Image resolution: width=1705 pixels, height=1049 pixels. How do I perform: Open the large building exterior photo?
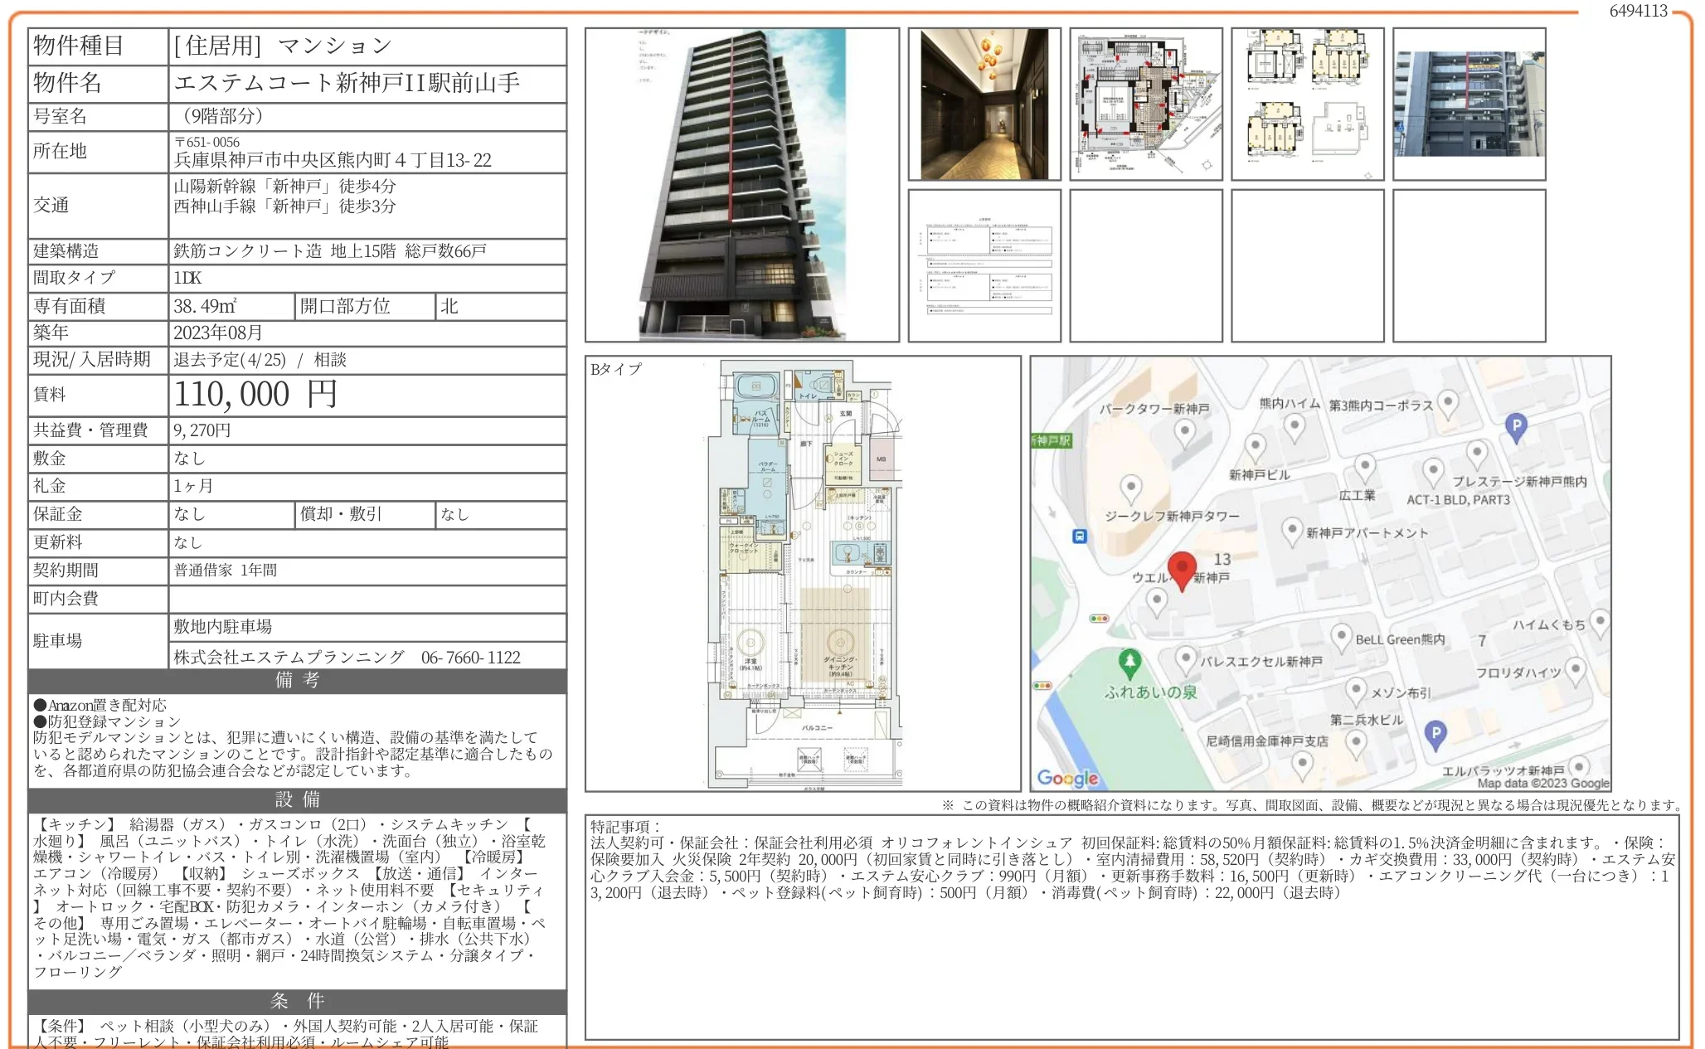click(741, 185)
